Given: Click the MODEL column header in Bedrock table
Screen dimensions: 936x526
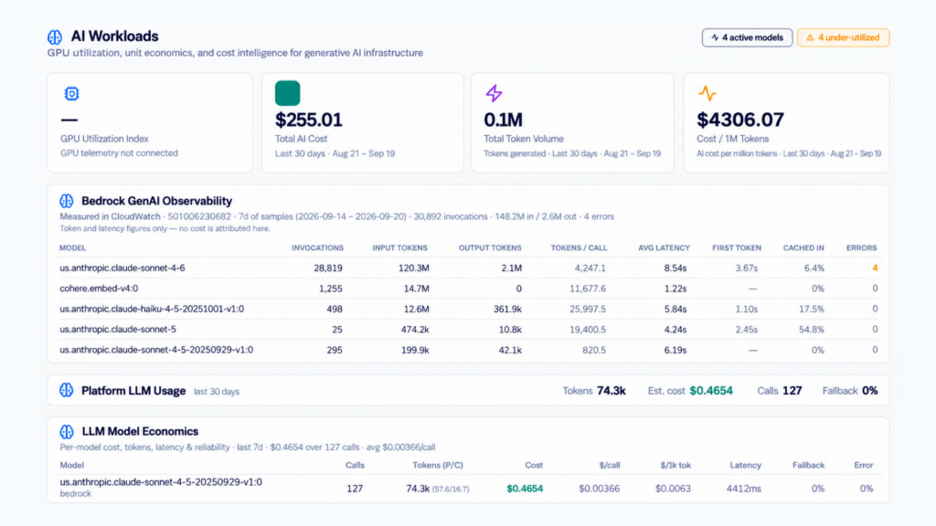Looking at the screenshot, I should 73,248.
